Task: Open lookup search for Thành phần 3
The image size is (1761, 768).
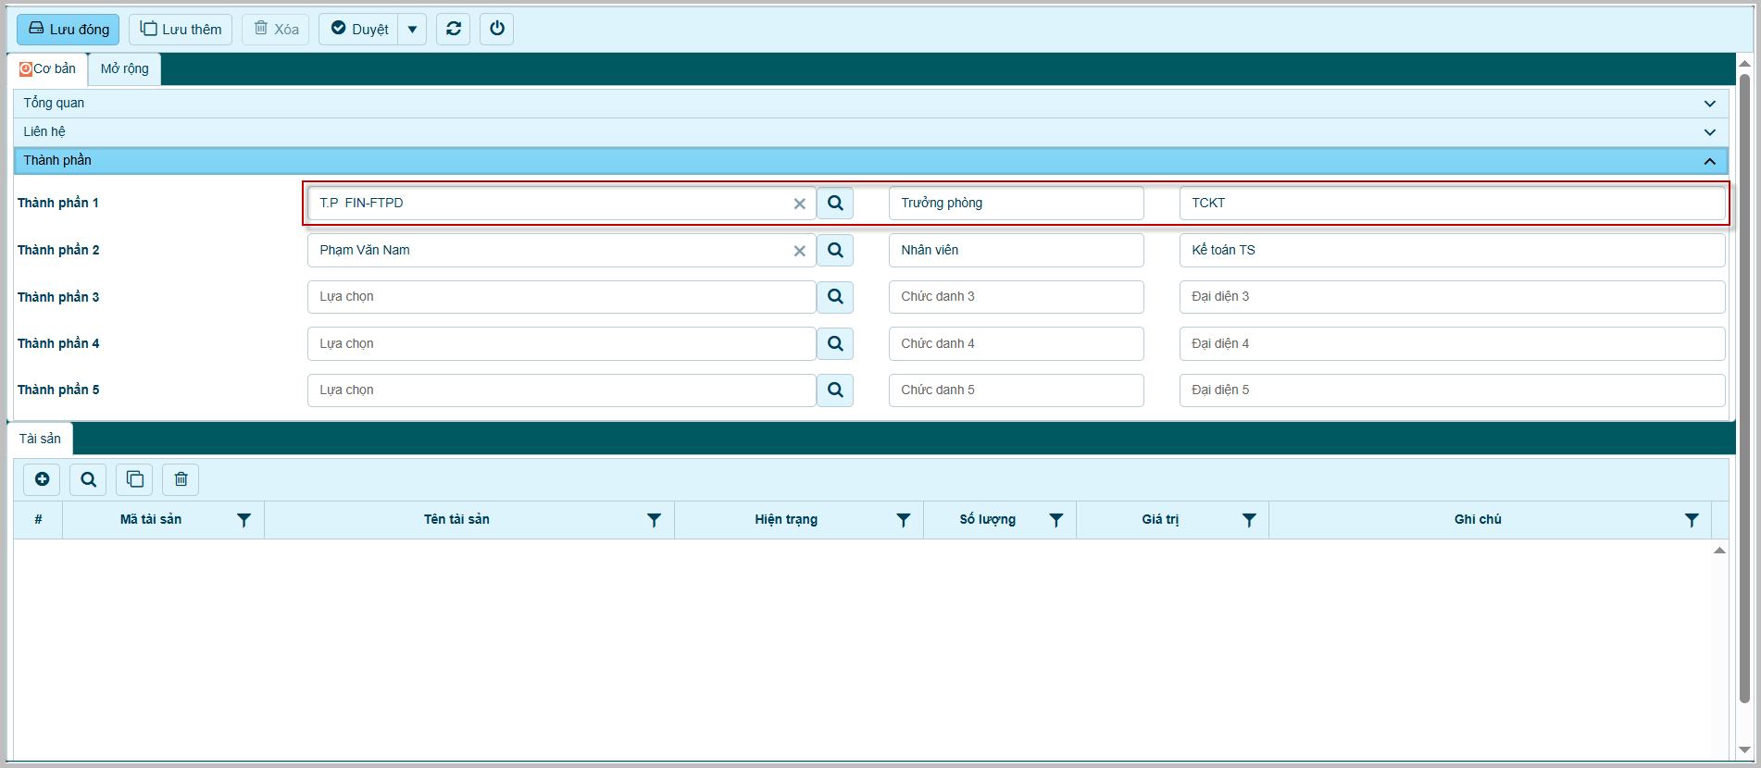Action: pos(835,297)
